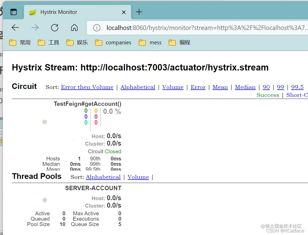Viewport: 308px width, 235px height.
Task: Click the SERVER-ACCOUNT thread pool title
Action: pyautogui.click(x=93, y=188)
